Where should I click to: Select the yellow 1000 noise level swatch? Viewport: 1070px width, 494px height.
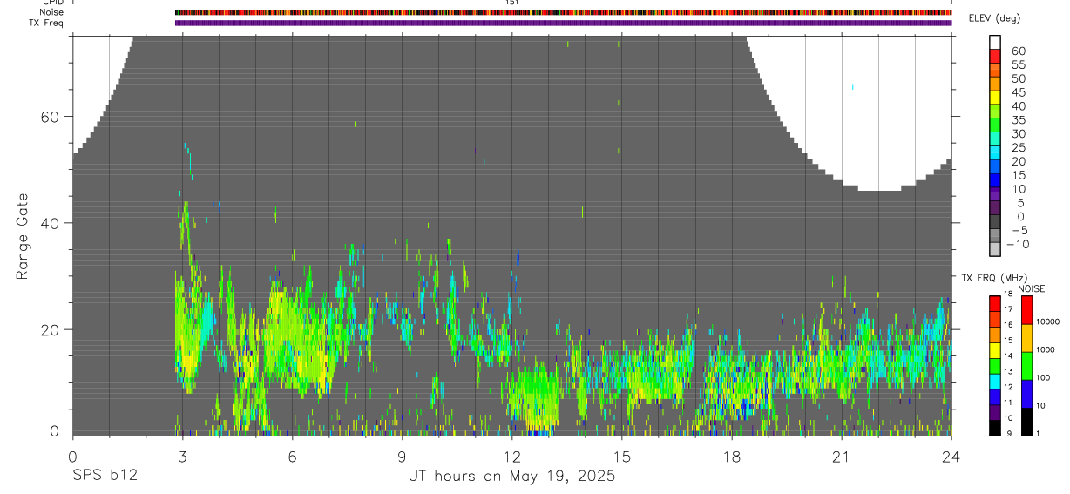pos(1026,338)
